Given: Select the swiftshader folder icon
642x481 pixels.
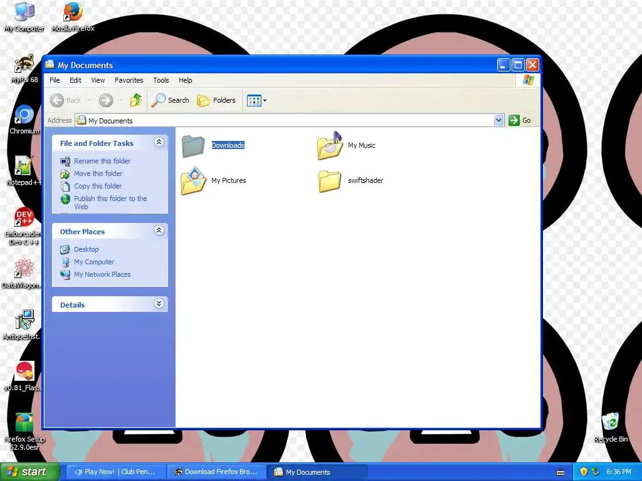Looking at the screenshot, I should pyautogui.click(x=330, y=181).
